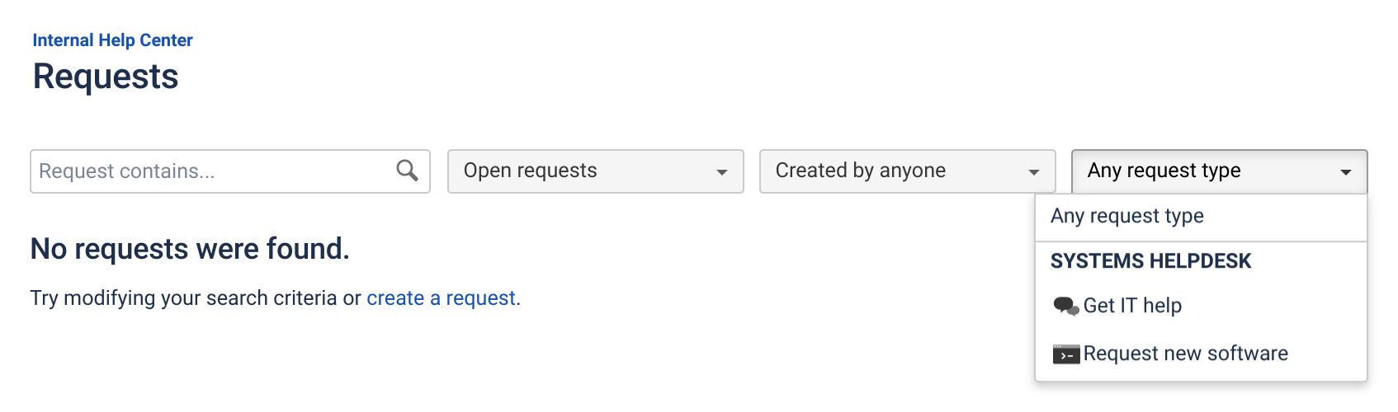Click the magnifying glass search icon
This screenshot has width=1398, height=412.
tap(407, 171)
